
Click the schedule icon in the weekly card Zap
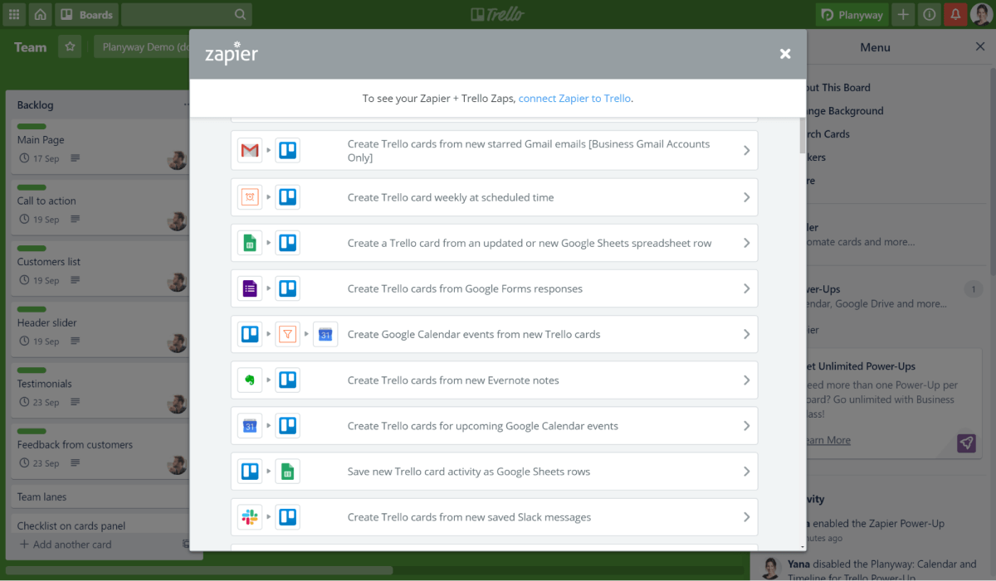[248, 196]
